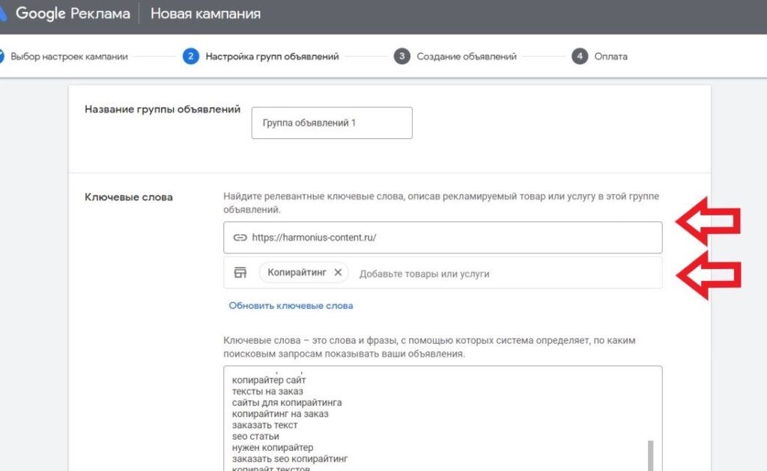Jump to the Оплата step label
767x471 pixels.
(x=611, y=57)
